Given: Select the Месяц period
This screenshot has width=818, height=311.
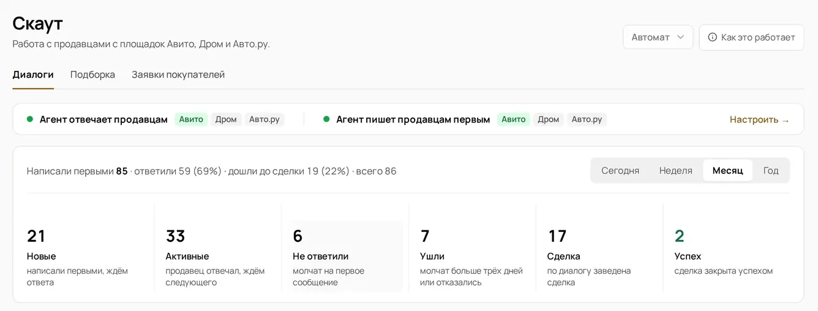Looking at the screenshot, I should [x=728, y=171].
